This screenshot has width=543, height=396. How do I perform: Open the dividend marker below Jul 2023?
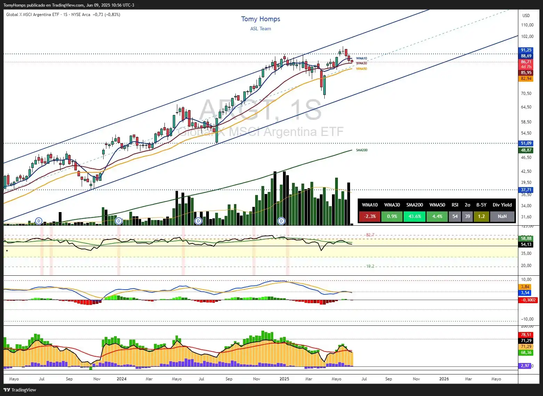[39, 221]
